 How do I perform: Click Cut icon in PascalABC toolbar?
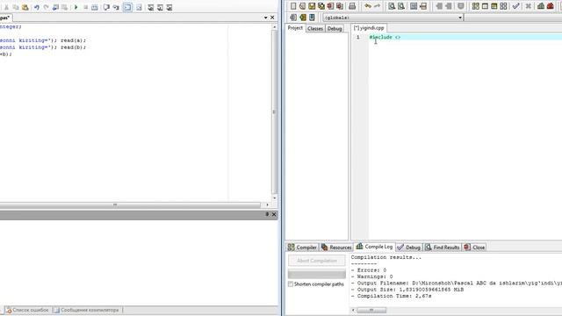coord(6,7)
